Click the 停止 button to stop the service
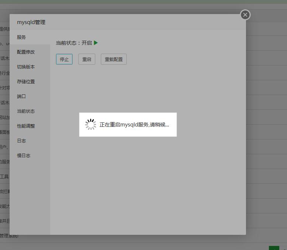Viewport: 287px width, 250px height. [64, 59]
